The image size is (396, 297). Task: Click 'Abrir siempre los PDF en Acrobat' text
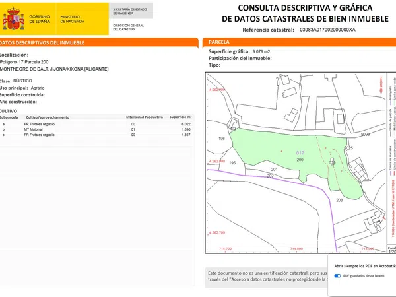pyautogui.click(x=365, y=266)
